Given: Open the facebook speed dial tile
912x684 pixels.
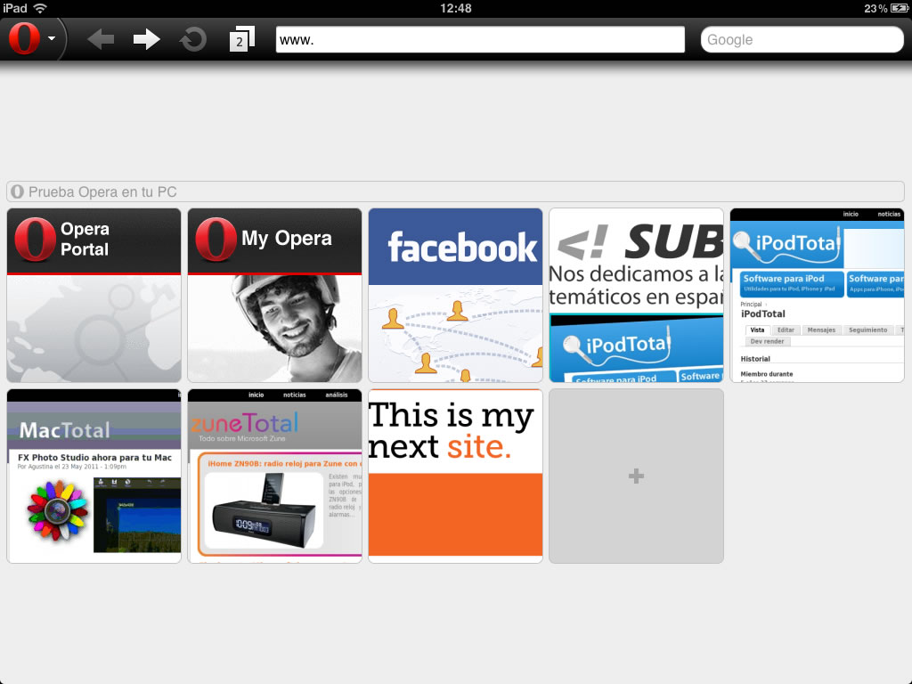Looking at the screenshot, I should 455,296.
